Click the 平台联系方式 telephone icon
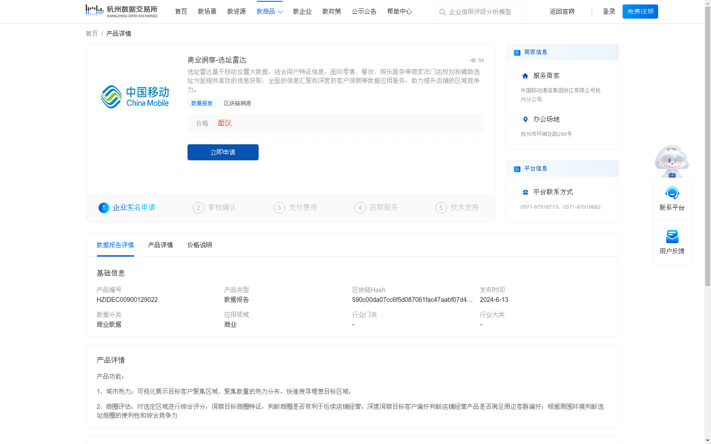This screenshot has height=444, width=711. (525, 192)
